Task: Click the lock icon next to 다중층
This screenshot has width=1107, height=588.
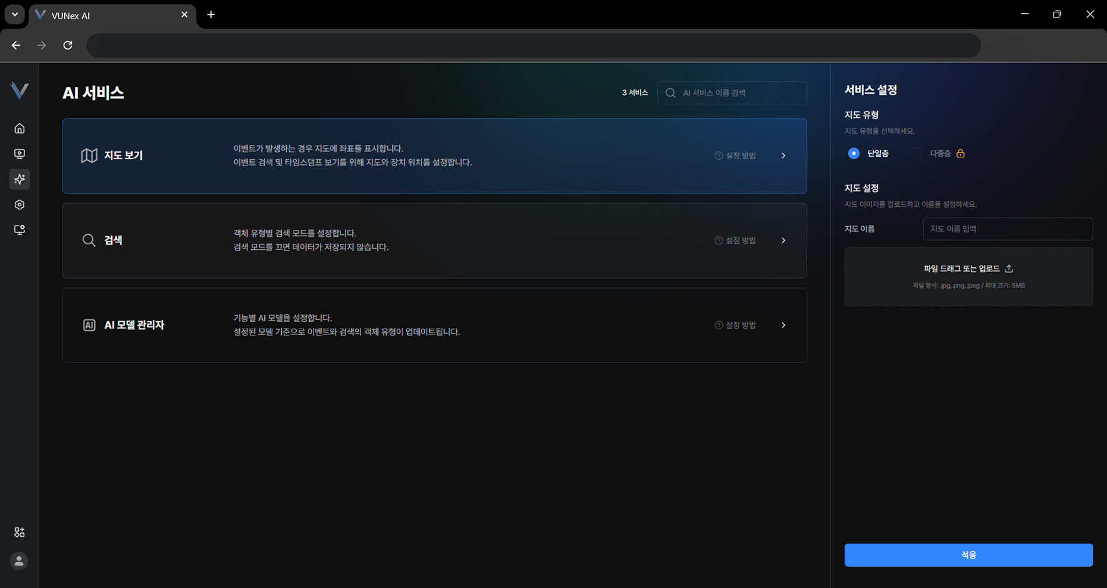Action: [960, 154]
